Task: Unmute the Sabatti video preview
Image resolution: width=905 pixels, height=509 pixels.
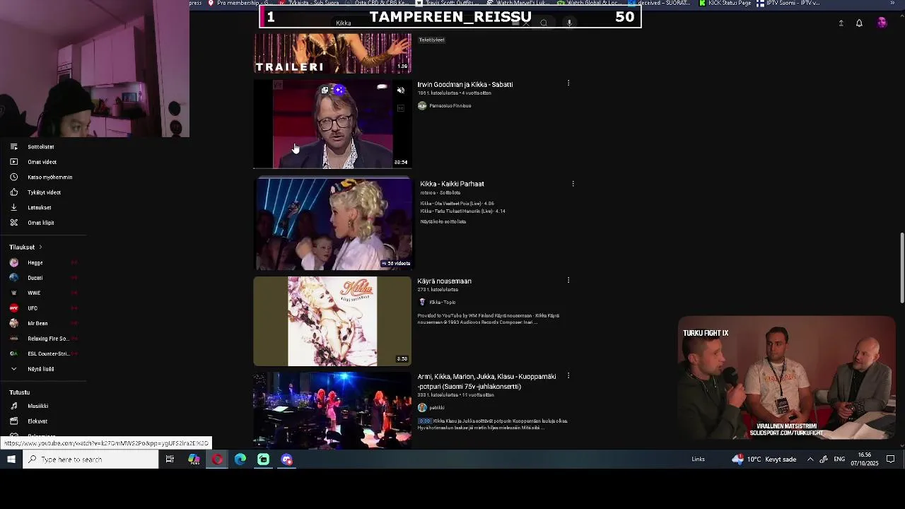Action: (401, 90)
